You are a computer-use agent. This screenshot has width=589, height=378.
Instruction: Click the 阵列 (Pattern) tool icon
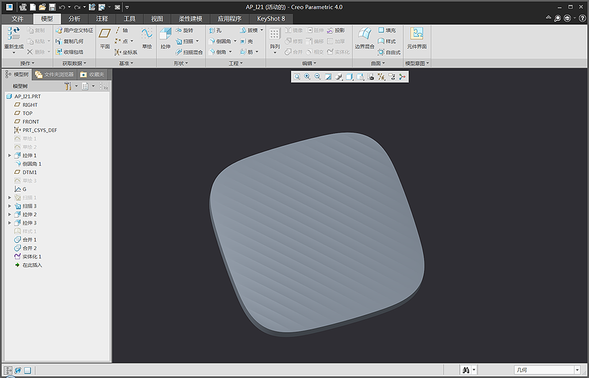tap(274, 35)
